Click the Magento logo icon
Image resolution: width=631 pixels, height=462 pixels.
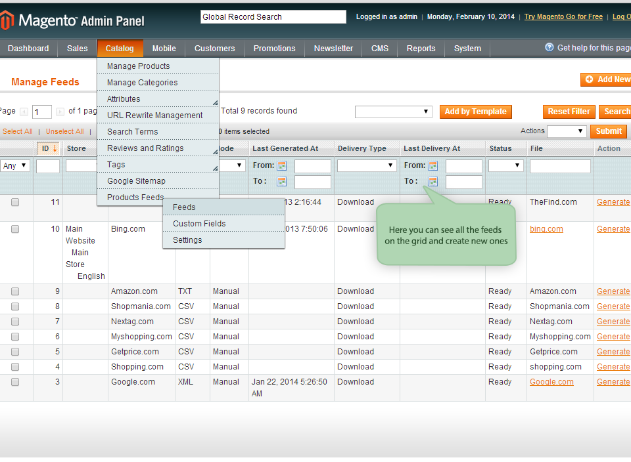(7, 20)
